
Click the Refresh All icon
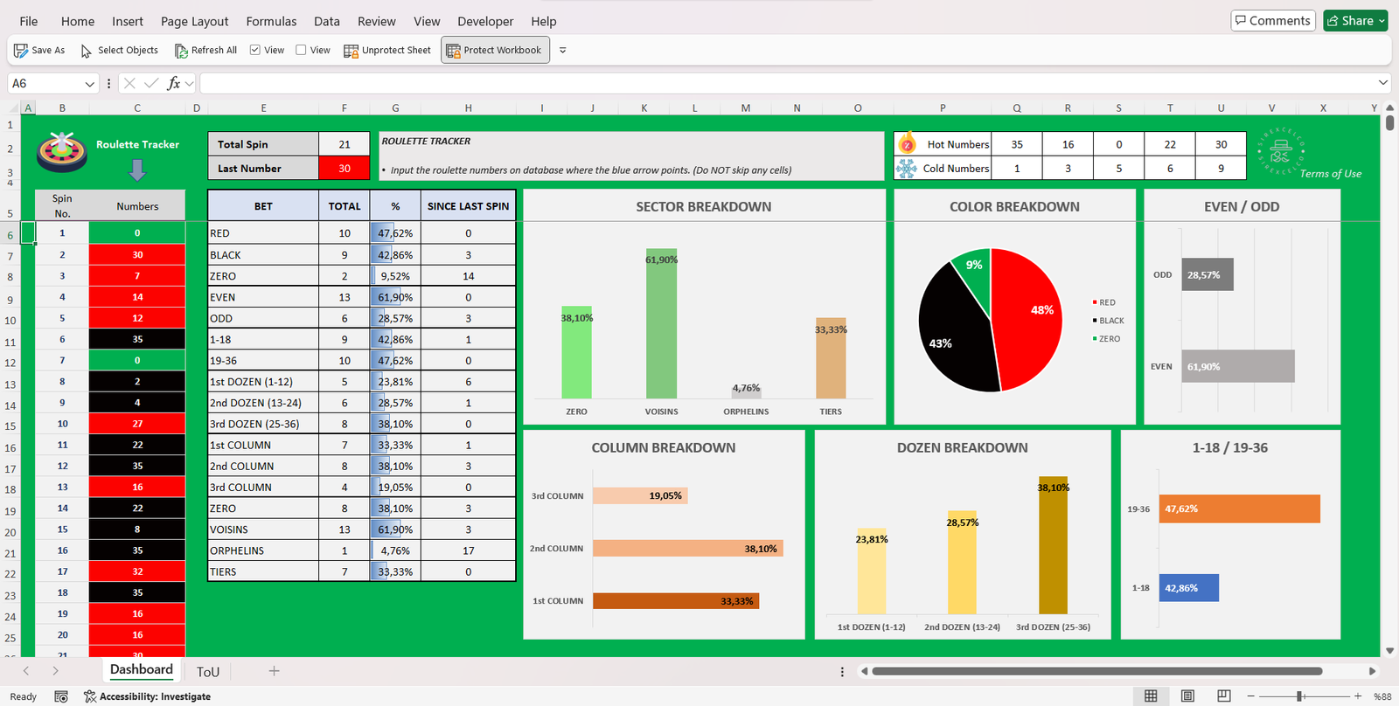181,51
